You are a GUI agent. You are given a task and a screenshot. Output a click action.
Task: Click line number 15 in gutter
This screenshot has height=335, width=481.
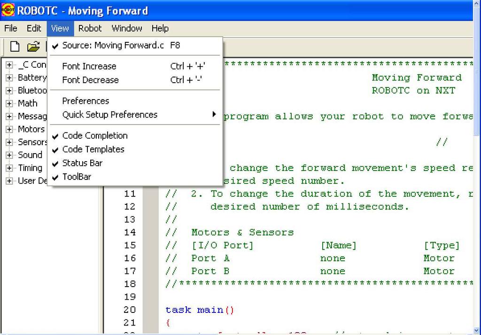[130, 245]
